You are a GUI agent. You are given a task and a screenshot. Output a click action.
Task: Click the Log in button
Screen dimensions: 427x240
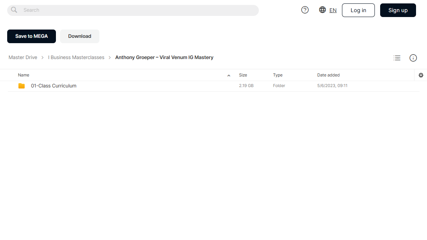[x=358, y=10]
